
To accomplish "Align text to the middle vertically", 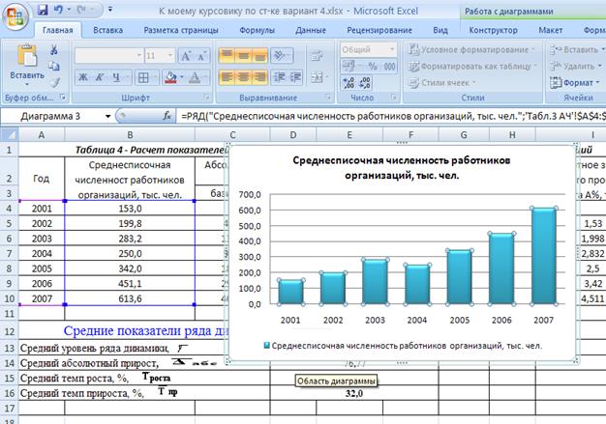I will pyautogui.click(x=243, y=55).
